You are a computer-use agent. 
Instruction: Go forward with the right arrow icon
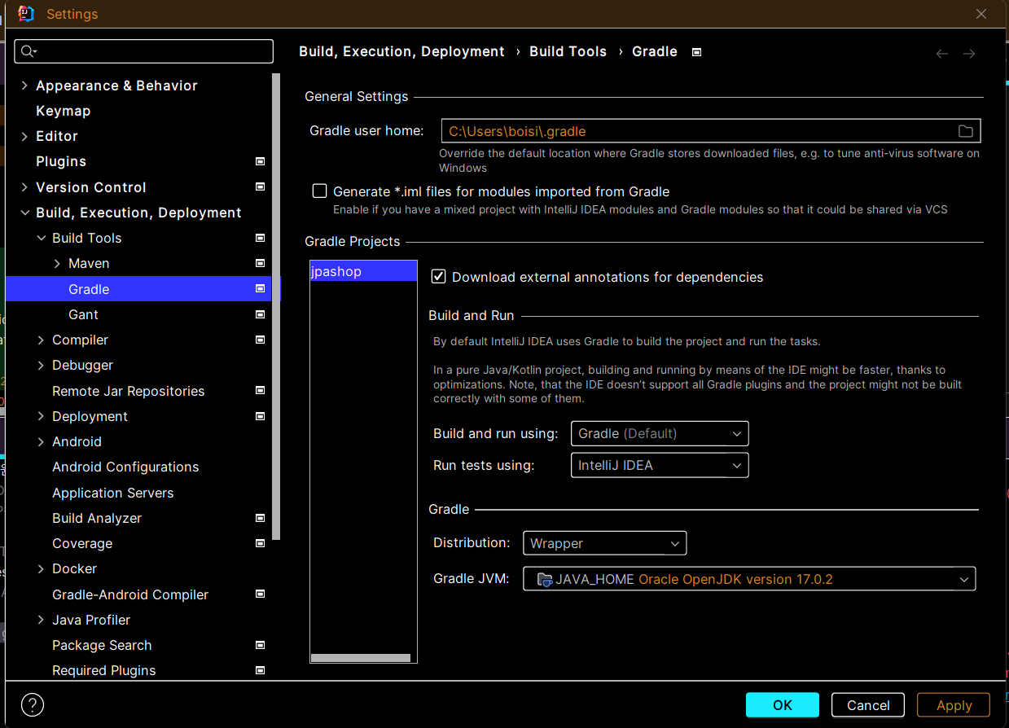coord(969,54)
